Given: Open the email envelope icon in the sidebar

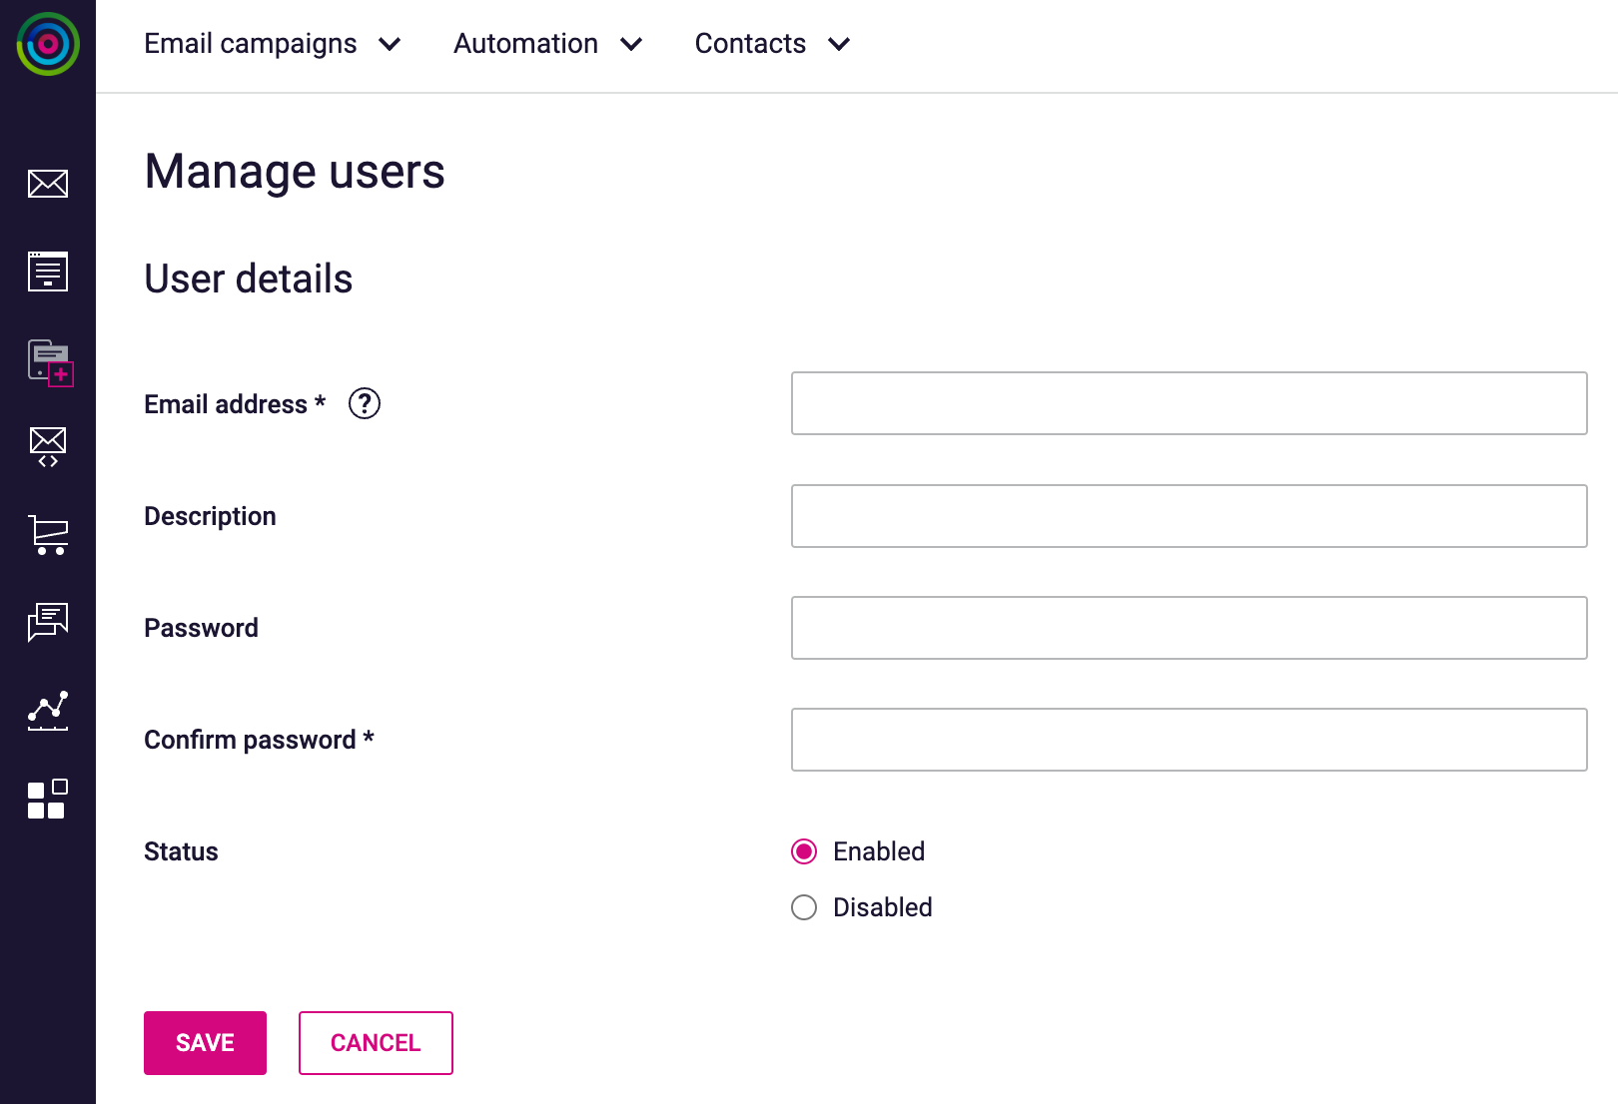Looking at the screenshot, I should tap(48, 184).
